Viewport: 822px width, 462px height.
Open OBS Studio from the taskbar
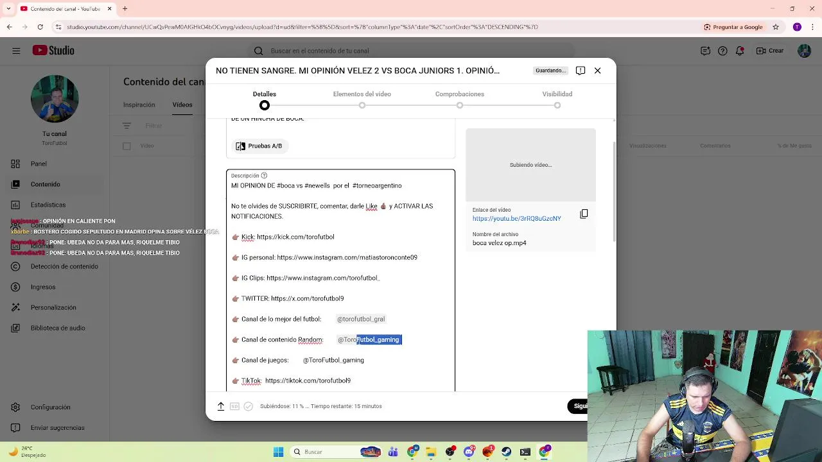450,452
